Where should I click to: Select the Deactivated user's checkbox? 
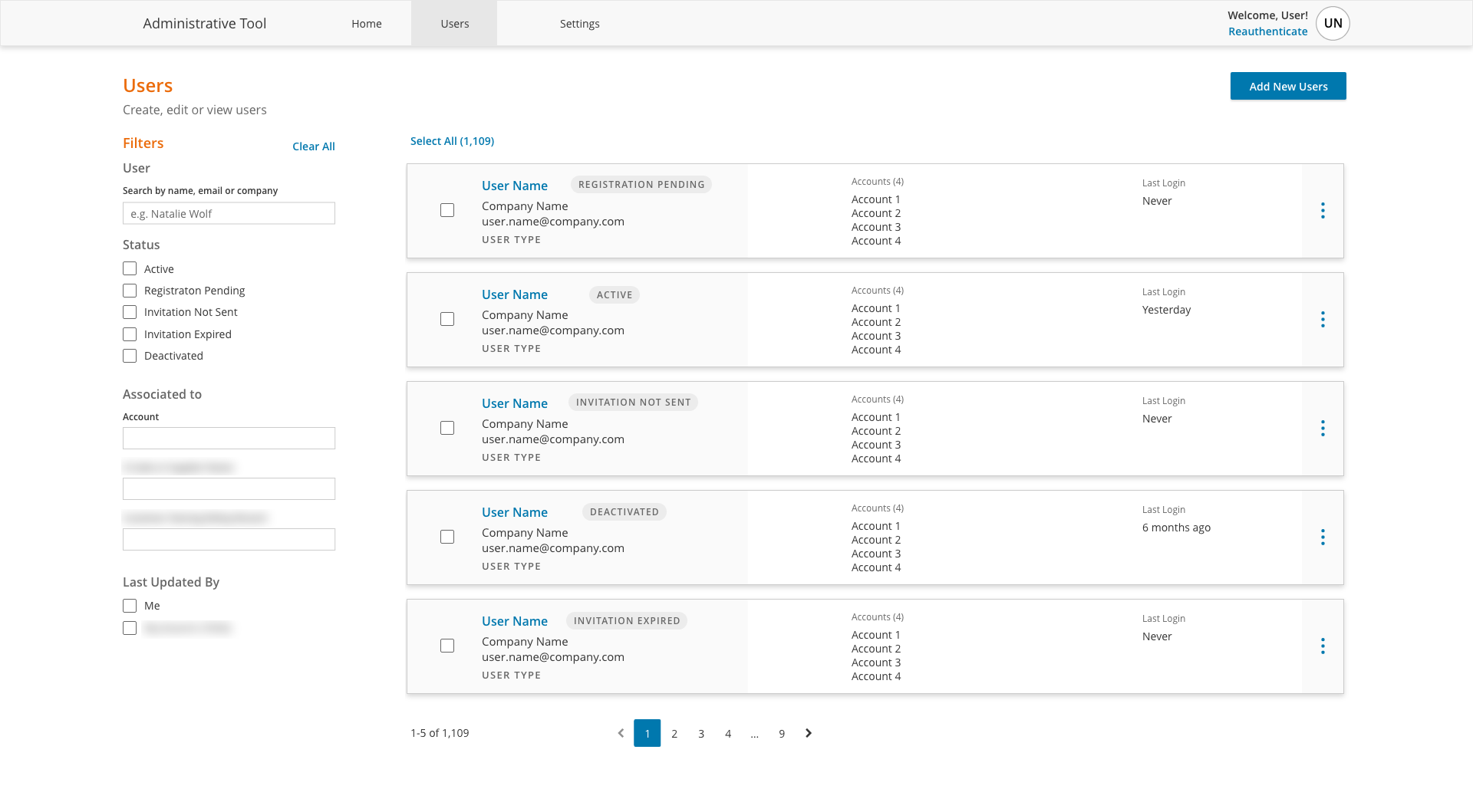click(x=447, y=537)
